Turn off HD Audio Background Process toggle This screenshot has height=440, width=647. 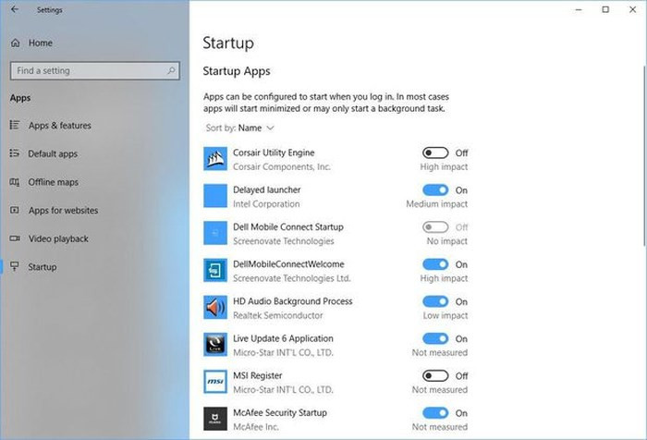[x=435, y=301]
